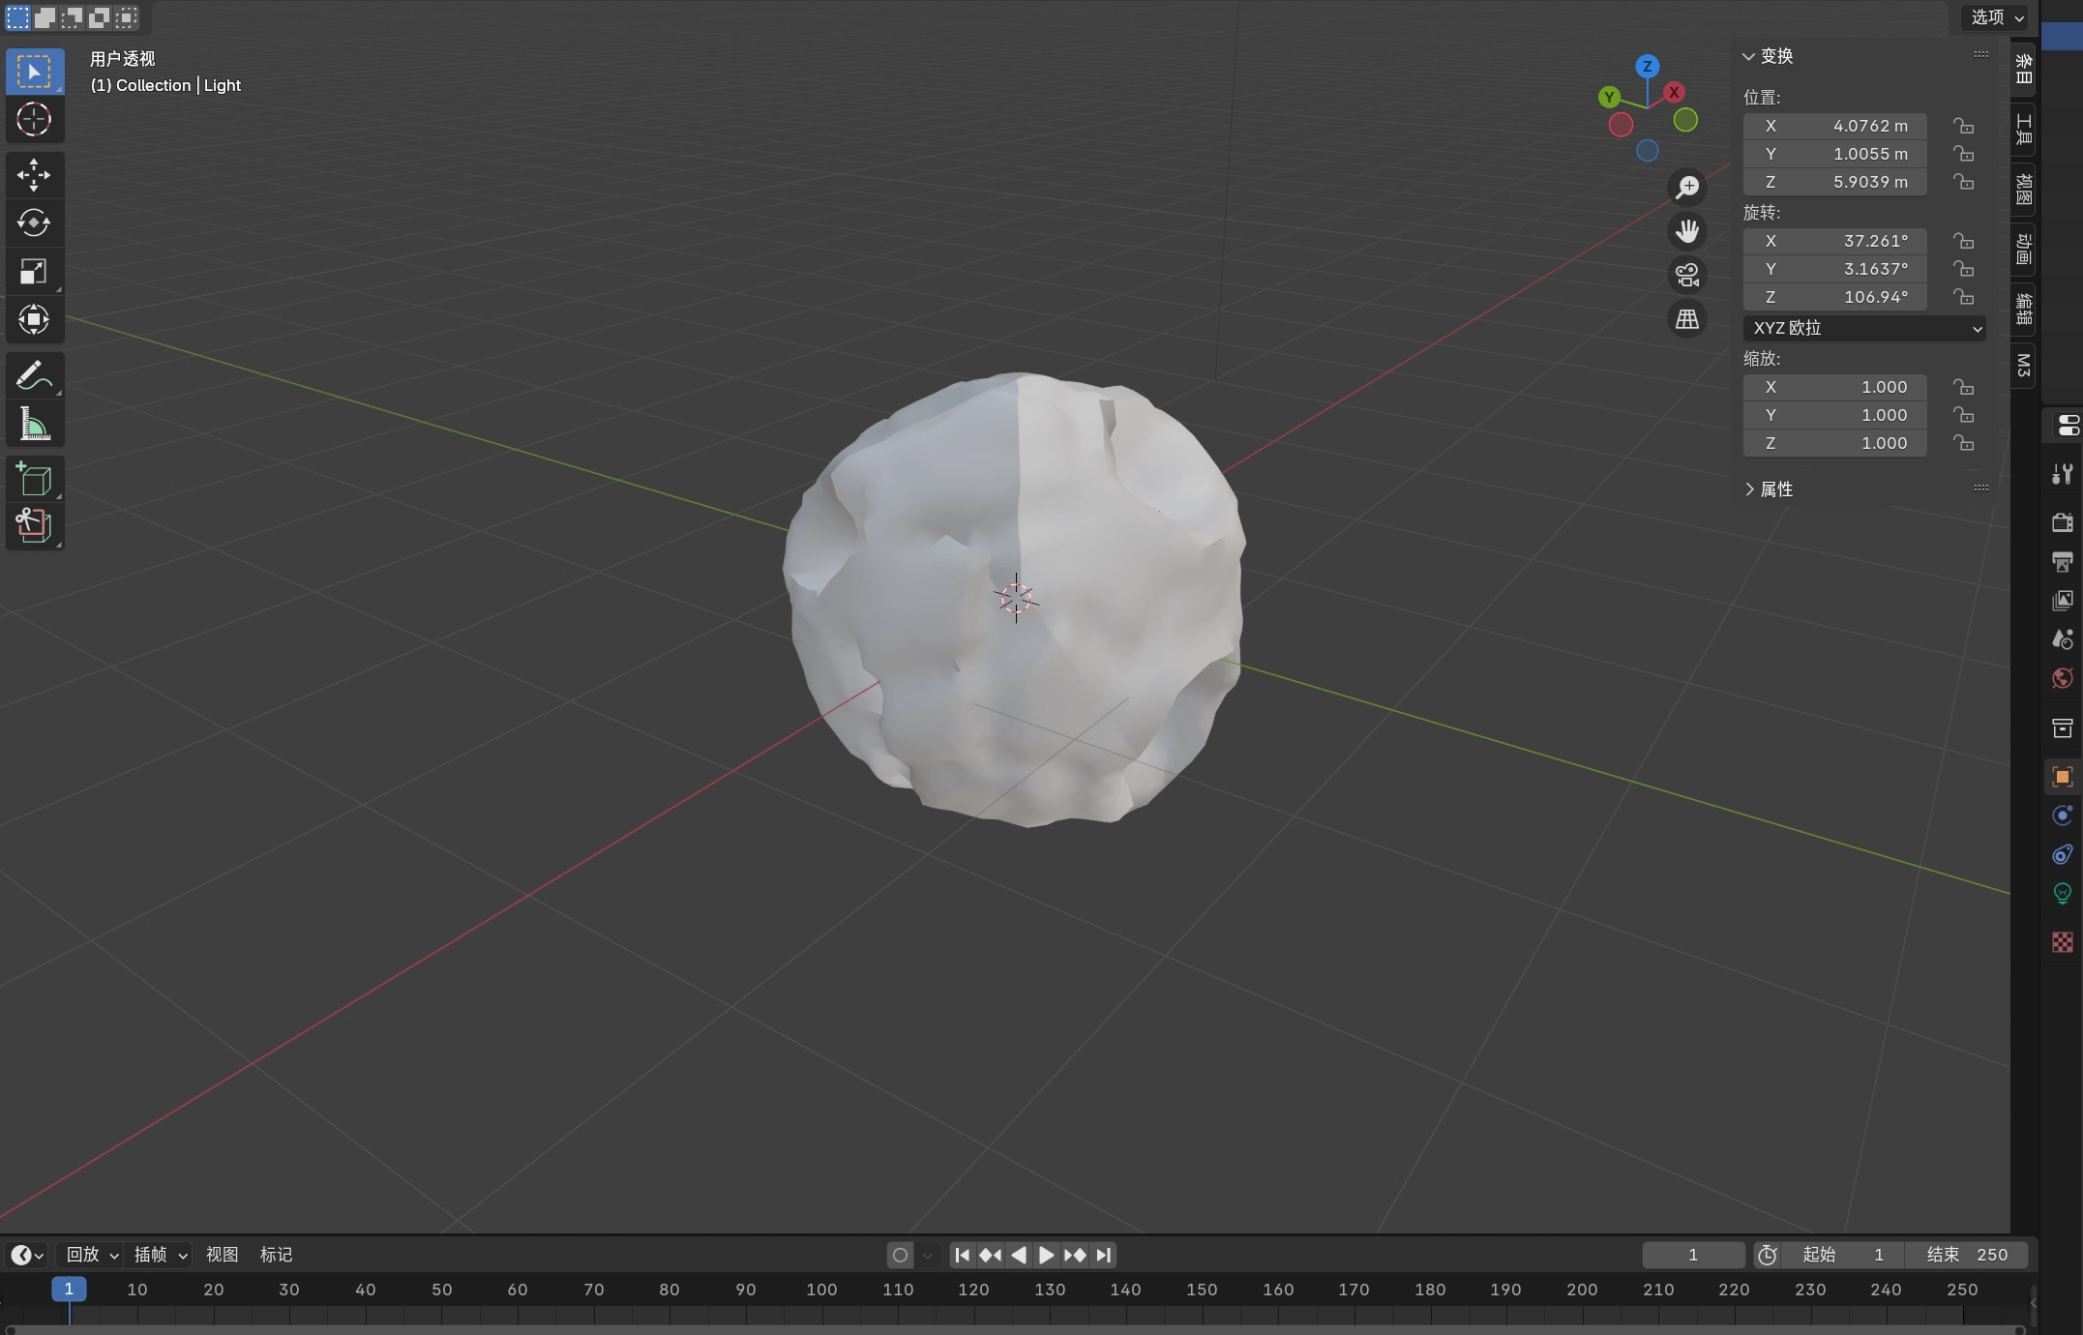Click the pan hand viewport button
Viewport: 2083px width, 1335px height.
click(x=1687, y=231)
